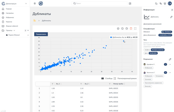
Task: Go to Журнал событий in sidebar
Action: [12, 26]
